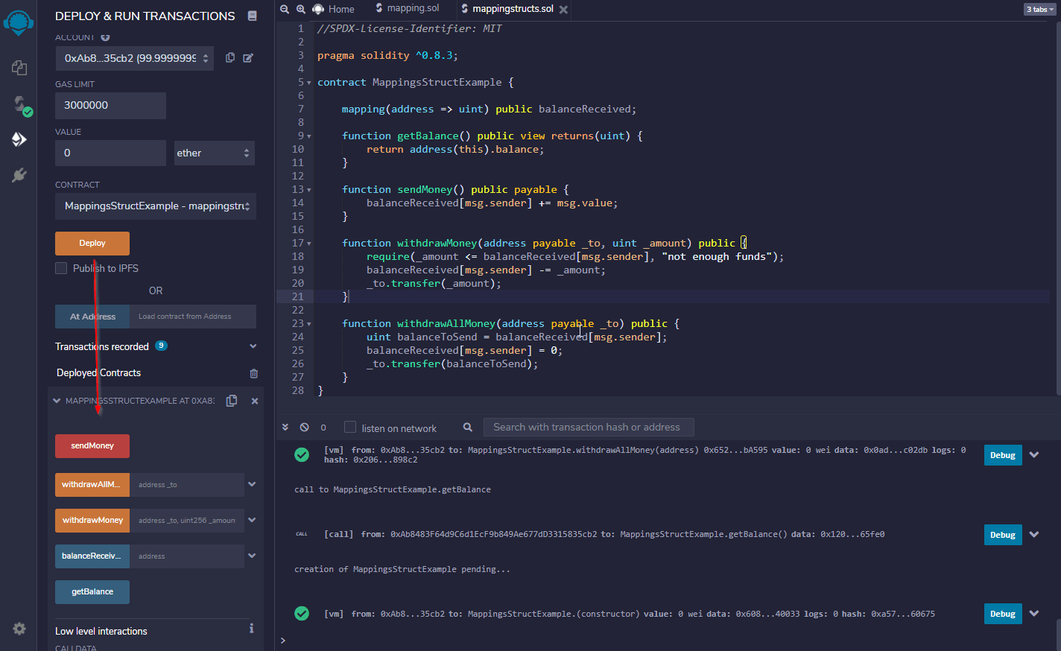The height and width of the screenshot is (651, 1061).
Task: Remove deployed MappingsStructExample instance with X
Action: 255,401
